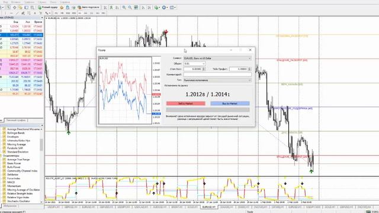
Task: Open the indicators list dropdown in toolbar
Action: click(157, 8)
